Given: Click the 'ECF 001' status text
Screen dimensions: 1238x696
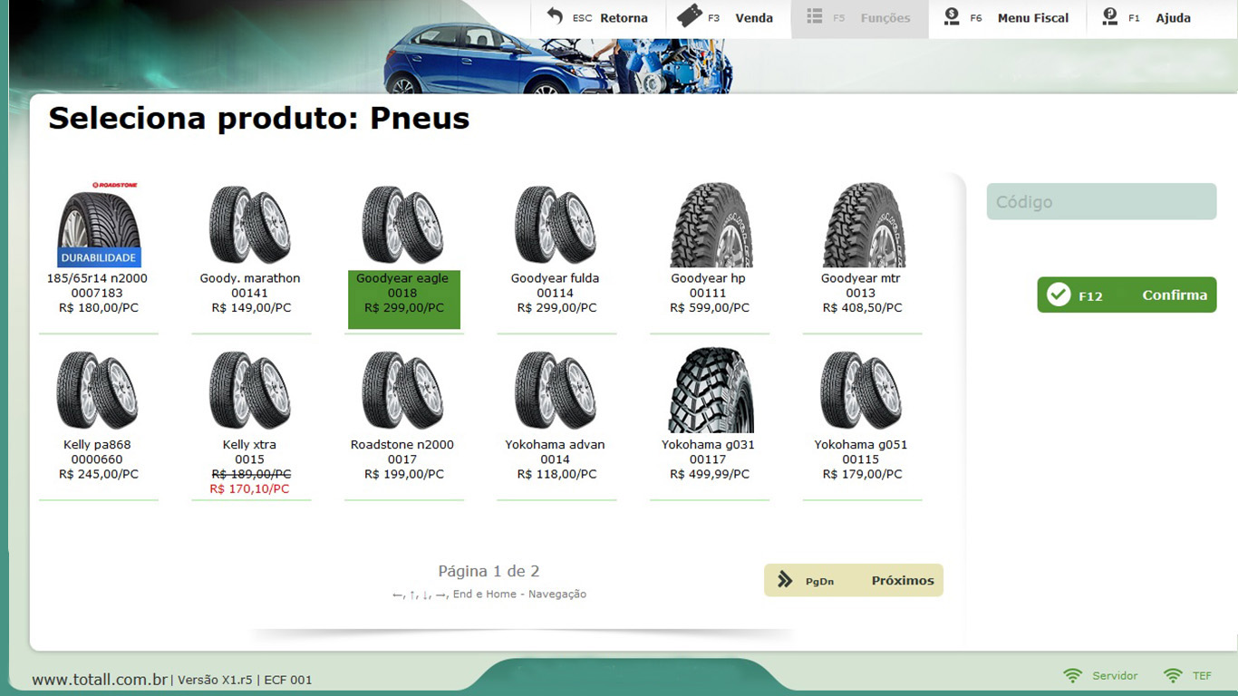Looking at the screenshot, I should (288, 680).
